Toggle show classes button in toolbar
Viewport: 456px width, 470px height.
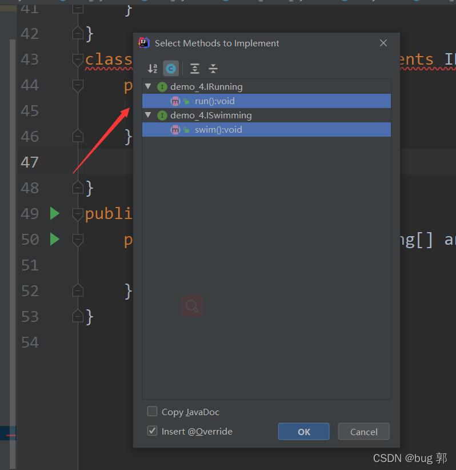pyautogui.click(x=171, y=69)
